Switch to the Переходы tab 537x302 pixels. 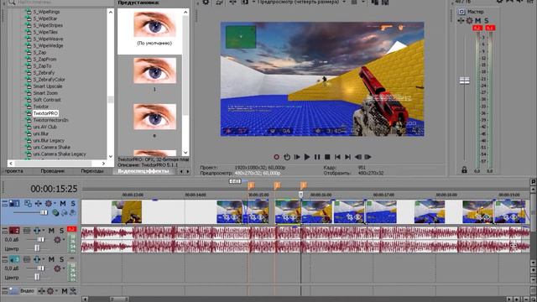(92, 171)
